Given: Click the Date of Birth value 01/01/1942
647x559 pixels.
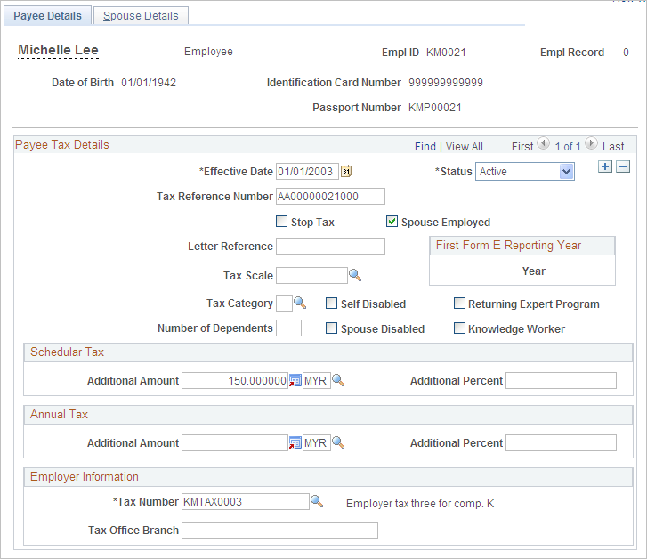Looking at the screenshot, I should (x=149, y=83).
